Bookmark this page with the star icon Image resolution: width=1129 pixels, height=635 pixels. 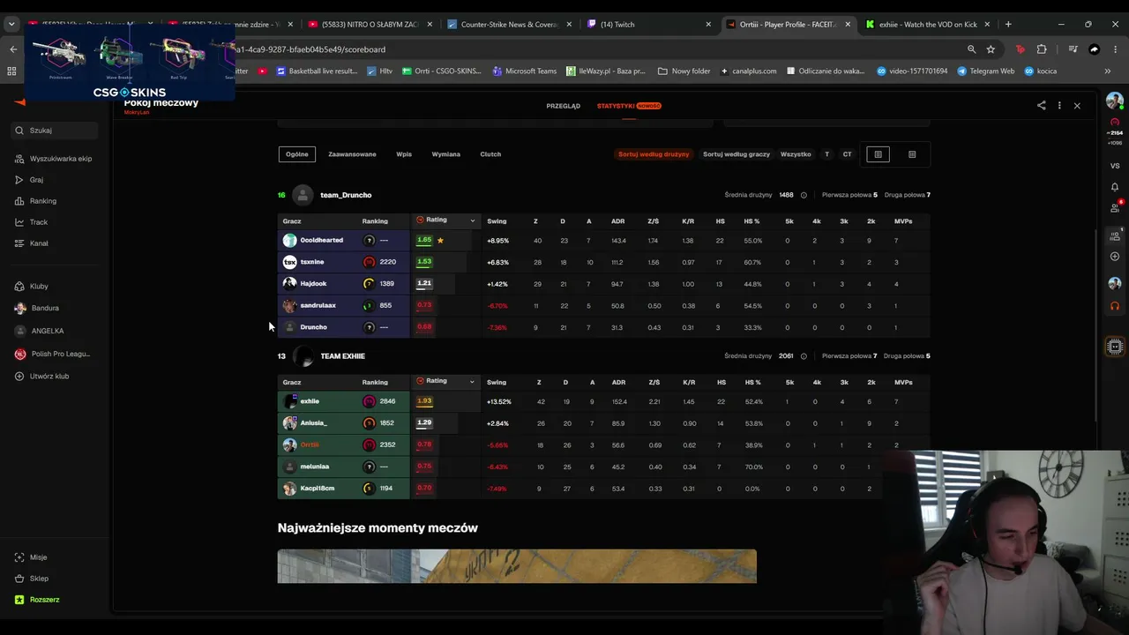991,49
